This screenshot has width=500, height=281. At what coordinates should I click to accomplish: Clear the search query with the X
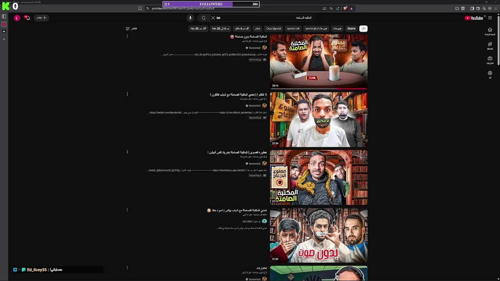(x=213, y=18)
